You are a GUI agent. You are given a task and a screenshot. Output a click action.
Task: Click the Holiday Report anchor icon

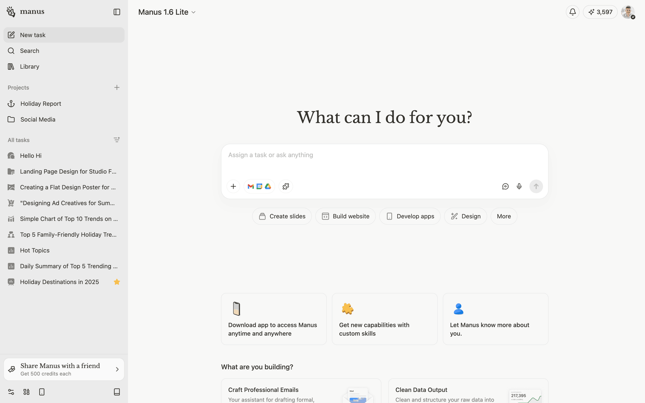(11, 104)
